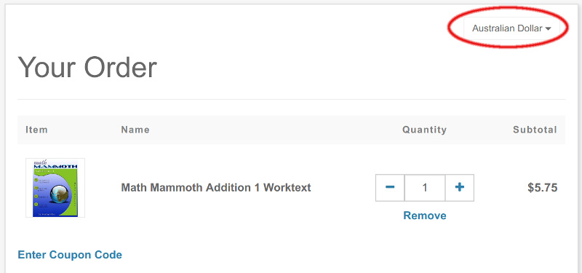Remove Math Mammoth Addition 1 from order
The image size is (582, 273).
click(425, 215)
